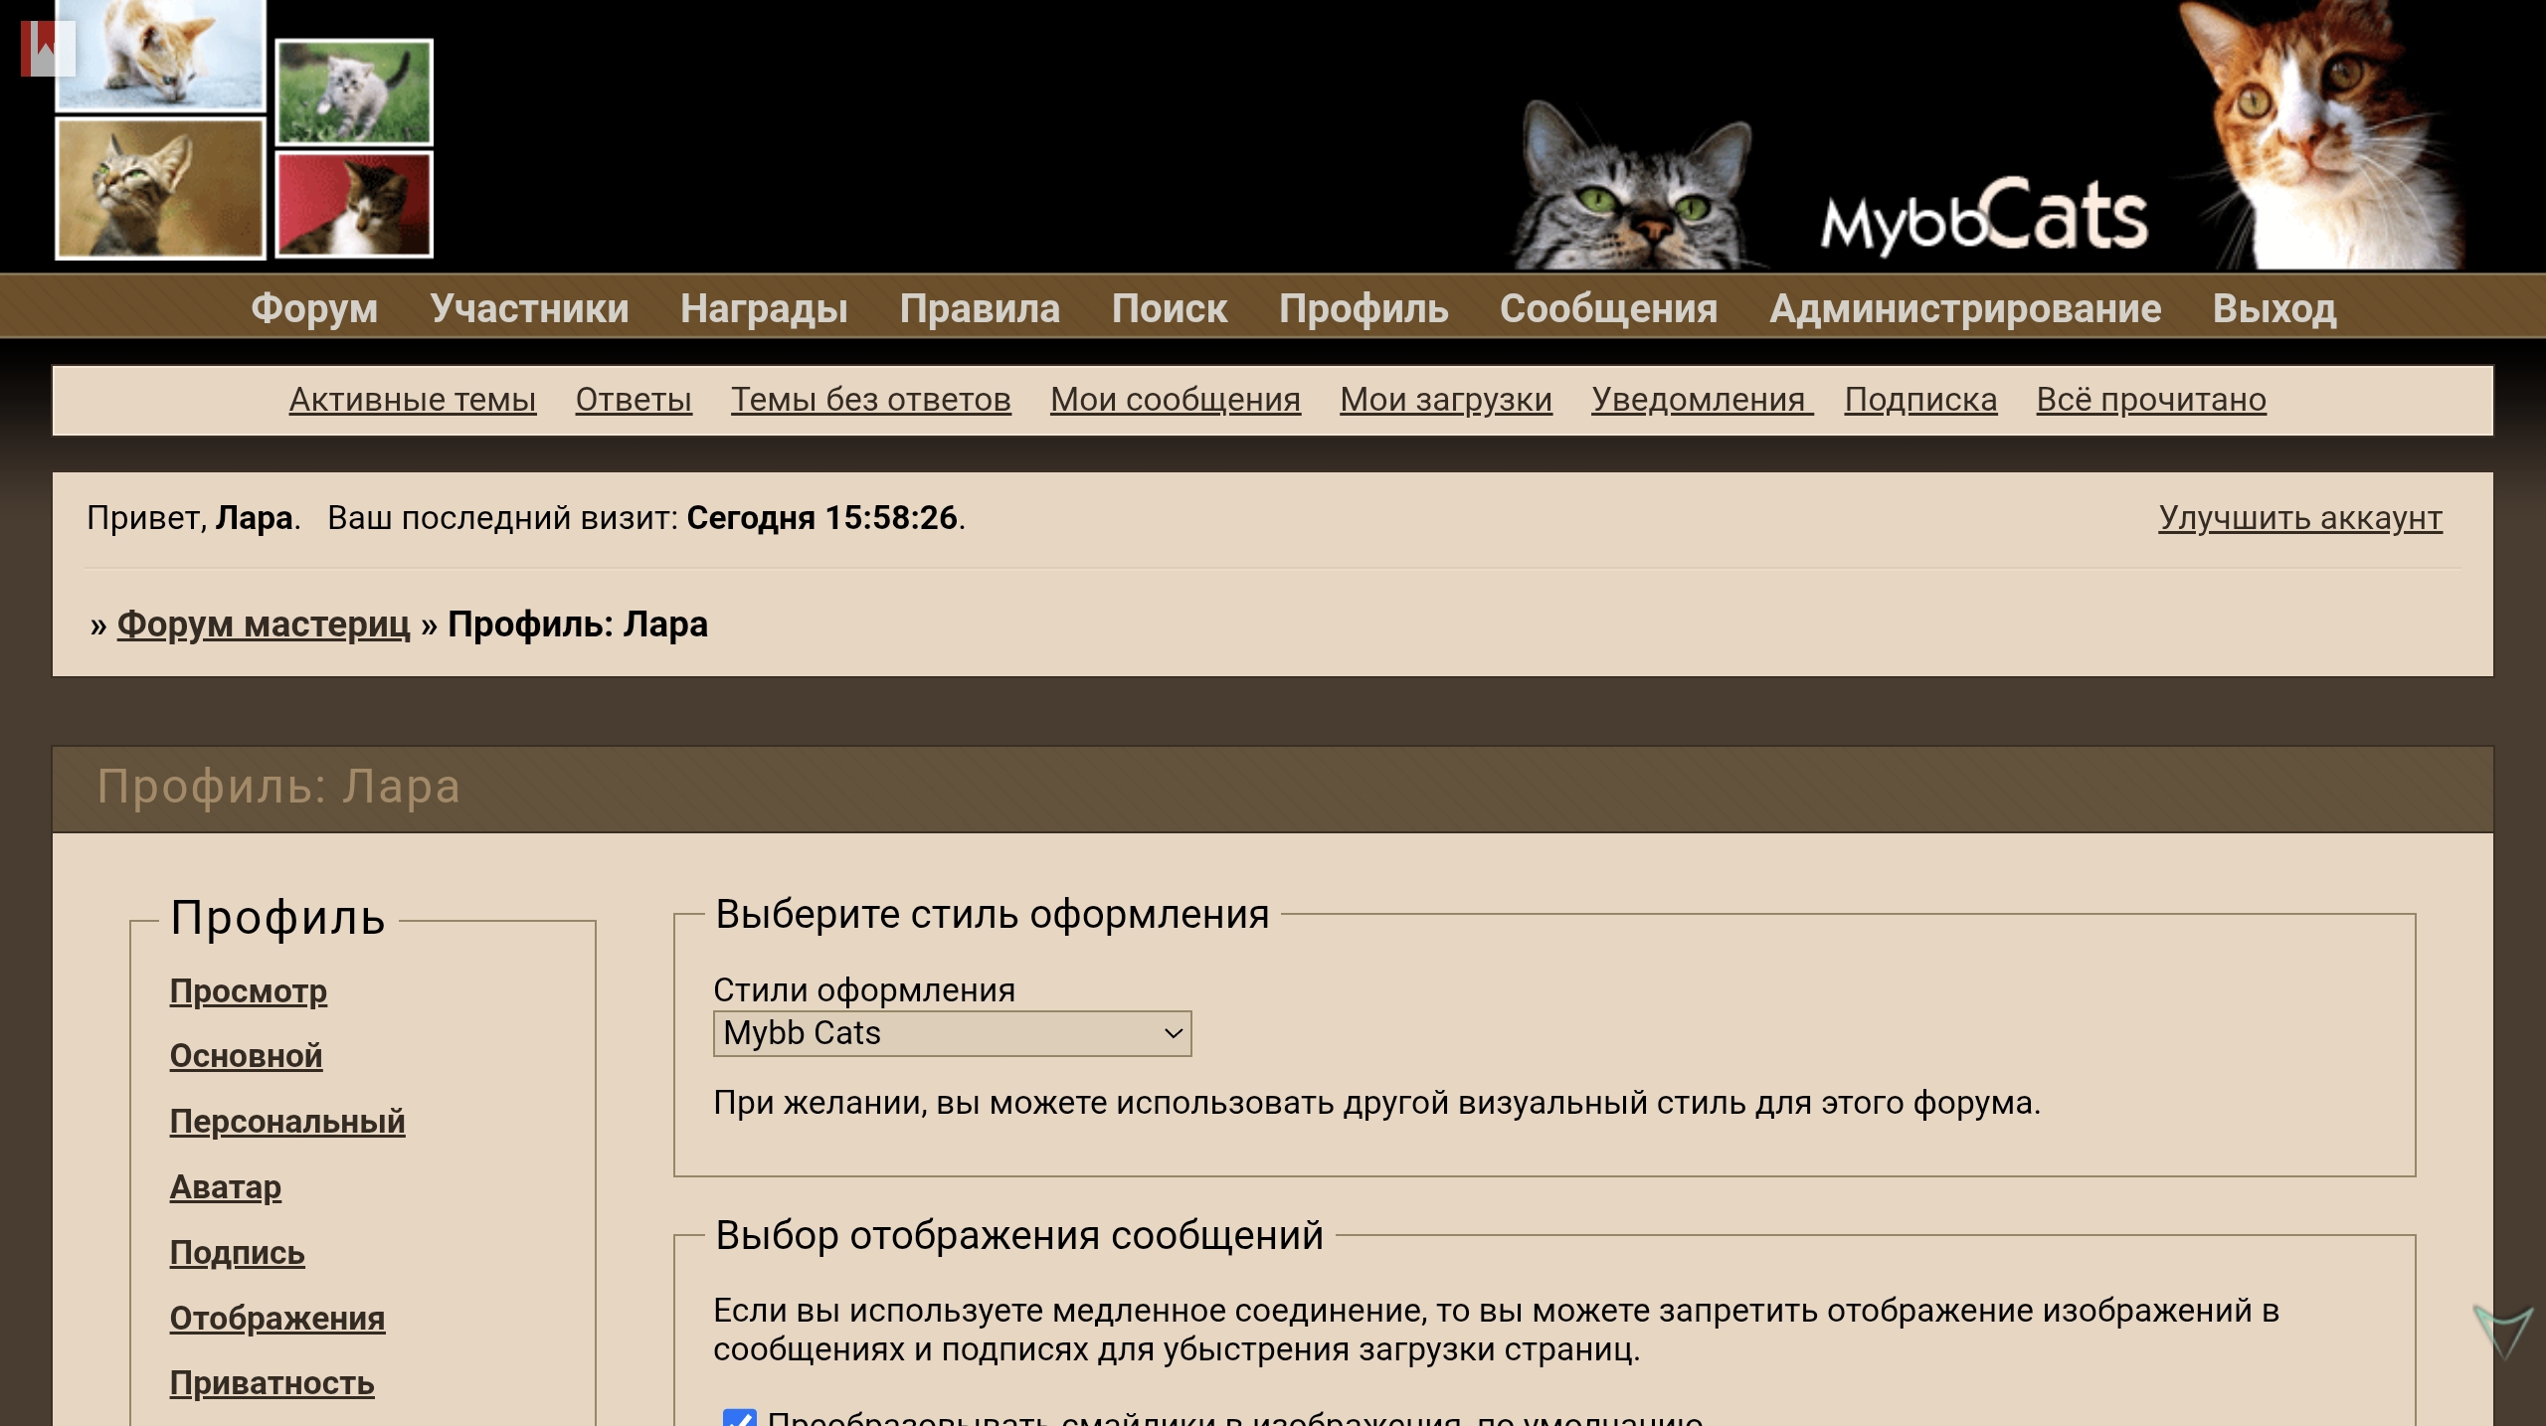2546x1426 pixels.
Task: Open the Уведомления link
Action: tap(1698, 400)
